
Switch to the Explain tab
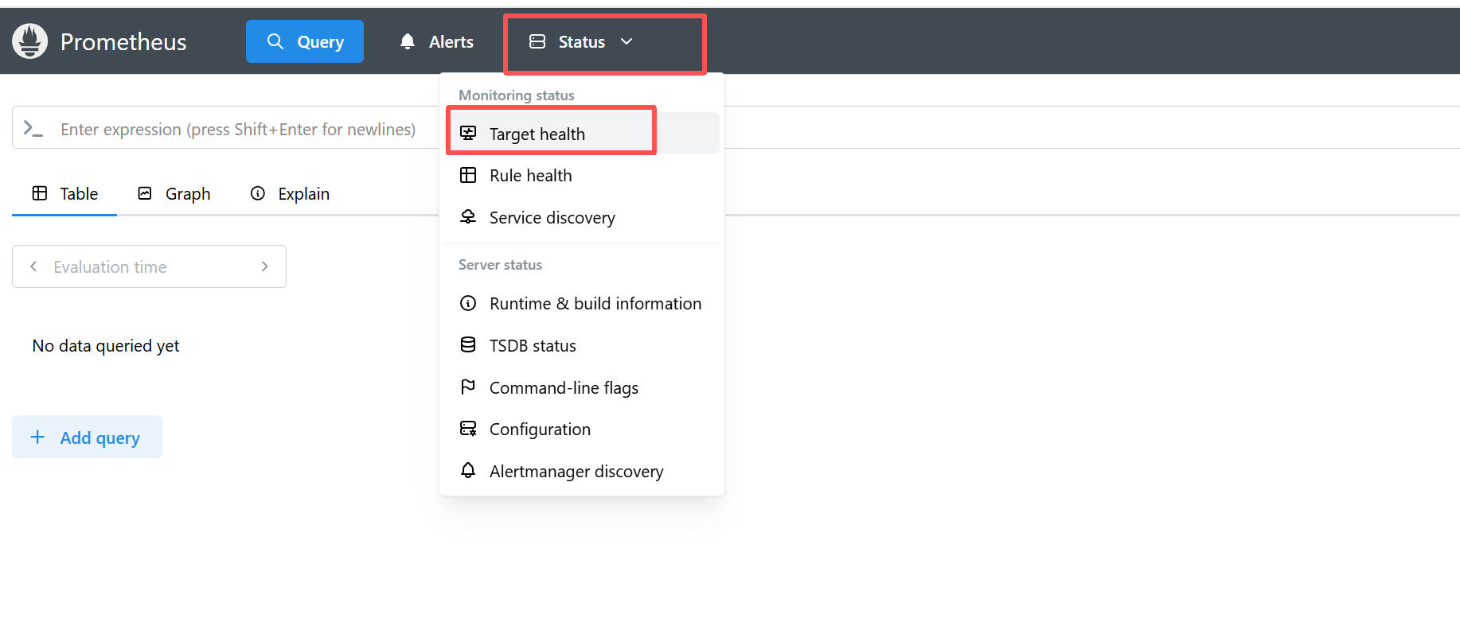(x=290, y=193)
